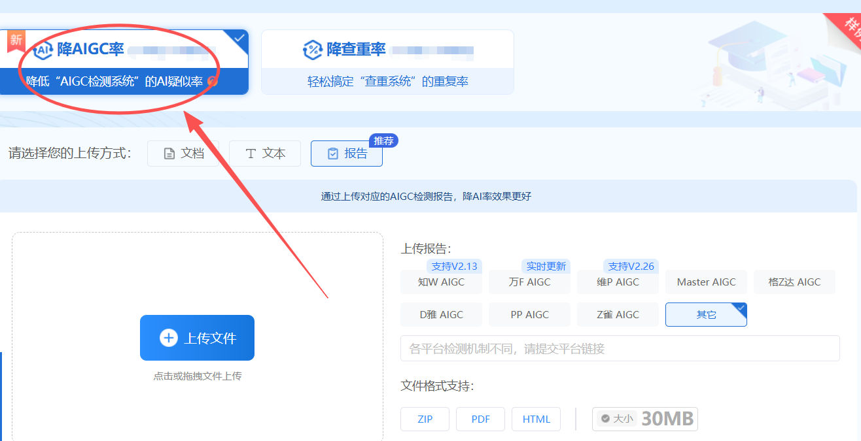The image size is (861, 441).
Task: Click the ZIP file format button
Action: [425, 419]
